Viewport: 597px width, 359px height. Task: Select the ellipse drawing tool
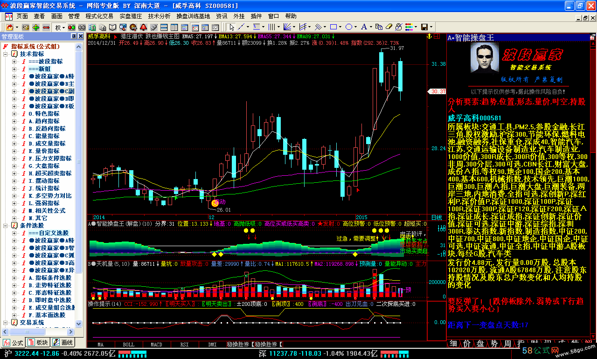tap(349, 27)
